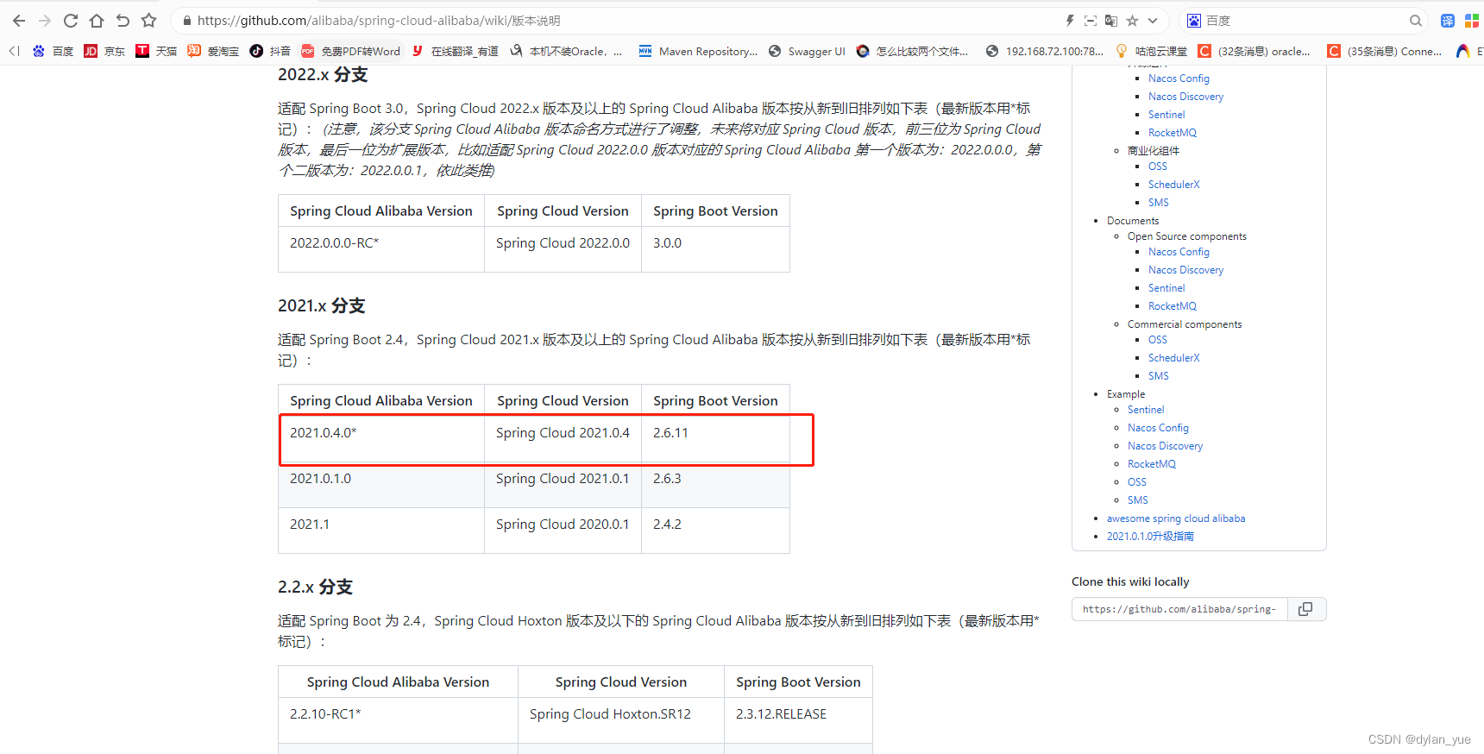
Task: Expand the address bar dropdown arrow
Action: [1152, 21]
